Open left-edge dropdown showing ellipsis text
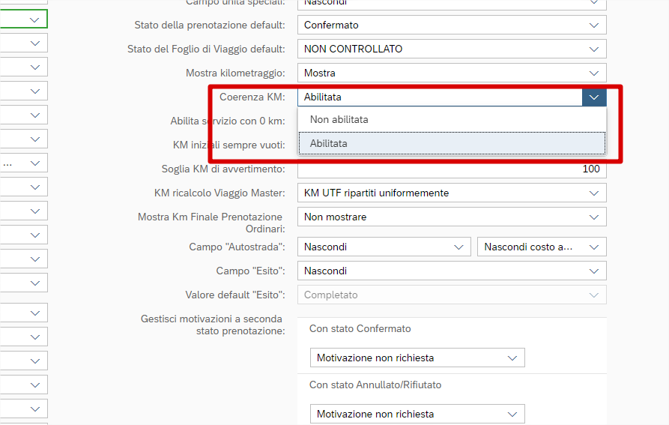669x425 pixels. tap(24, 163)
